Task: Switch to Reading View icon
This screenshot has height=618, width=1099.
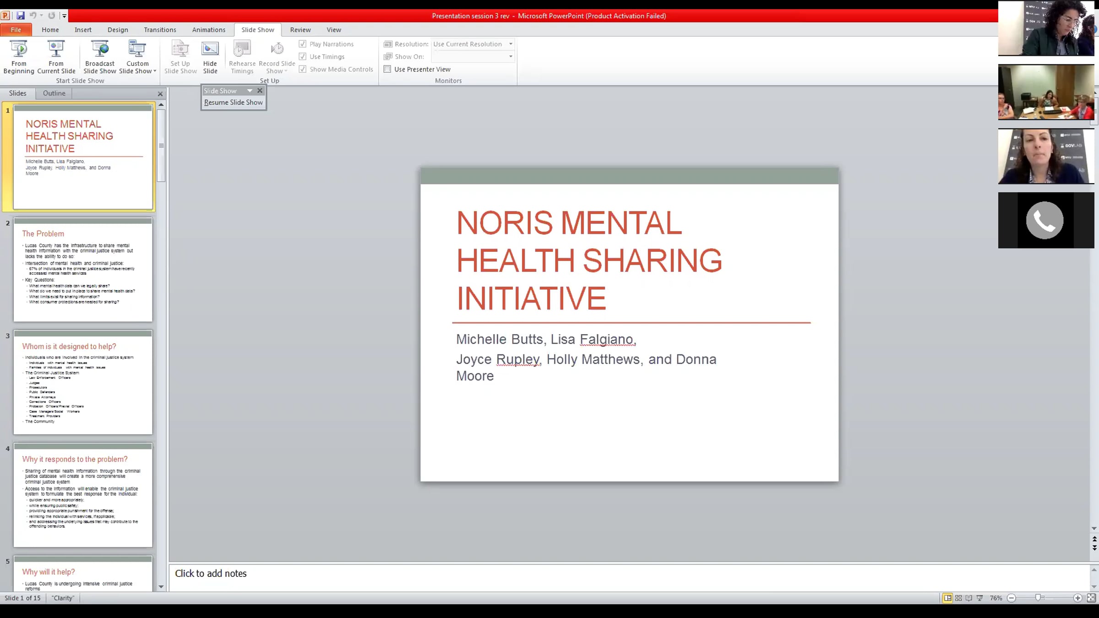Action: (969, 598)
